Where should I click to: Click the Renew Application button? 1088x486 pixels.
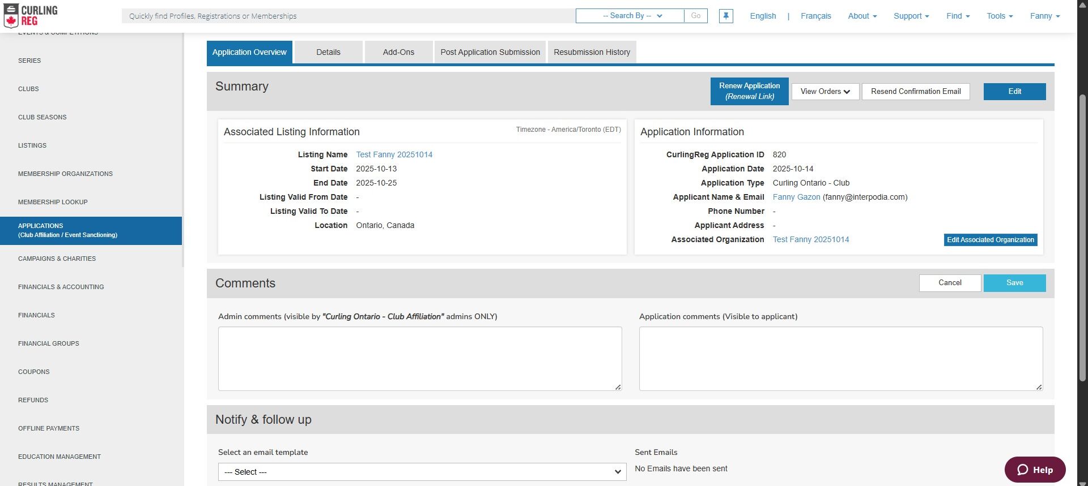click(749, 91)
